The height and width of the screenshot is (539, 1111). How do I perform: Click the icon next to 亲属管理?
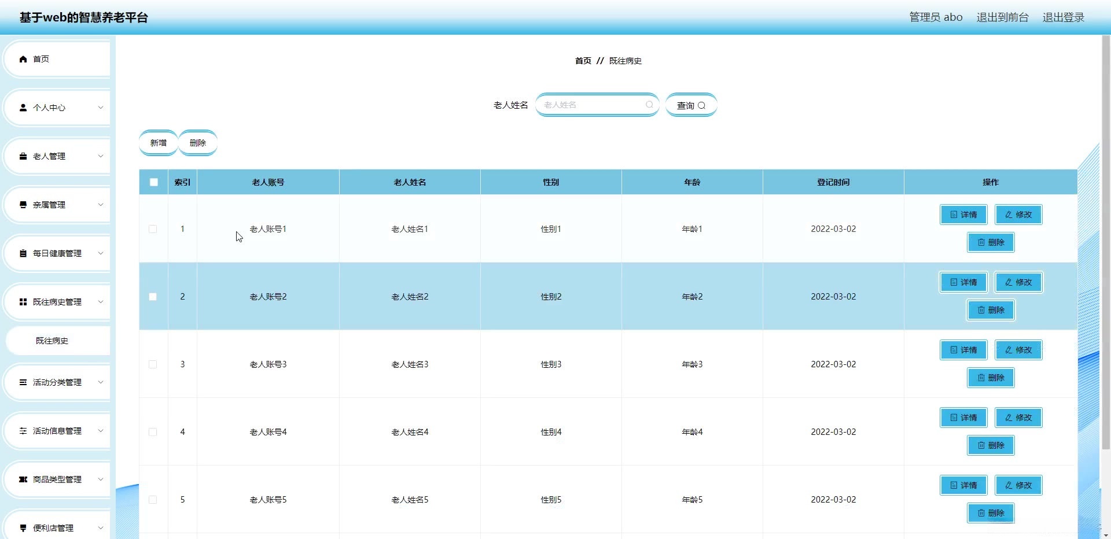[23, 205]
